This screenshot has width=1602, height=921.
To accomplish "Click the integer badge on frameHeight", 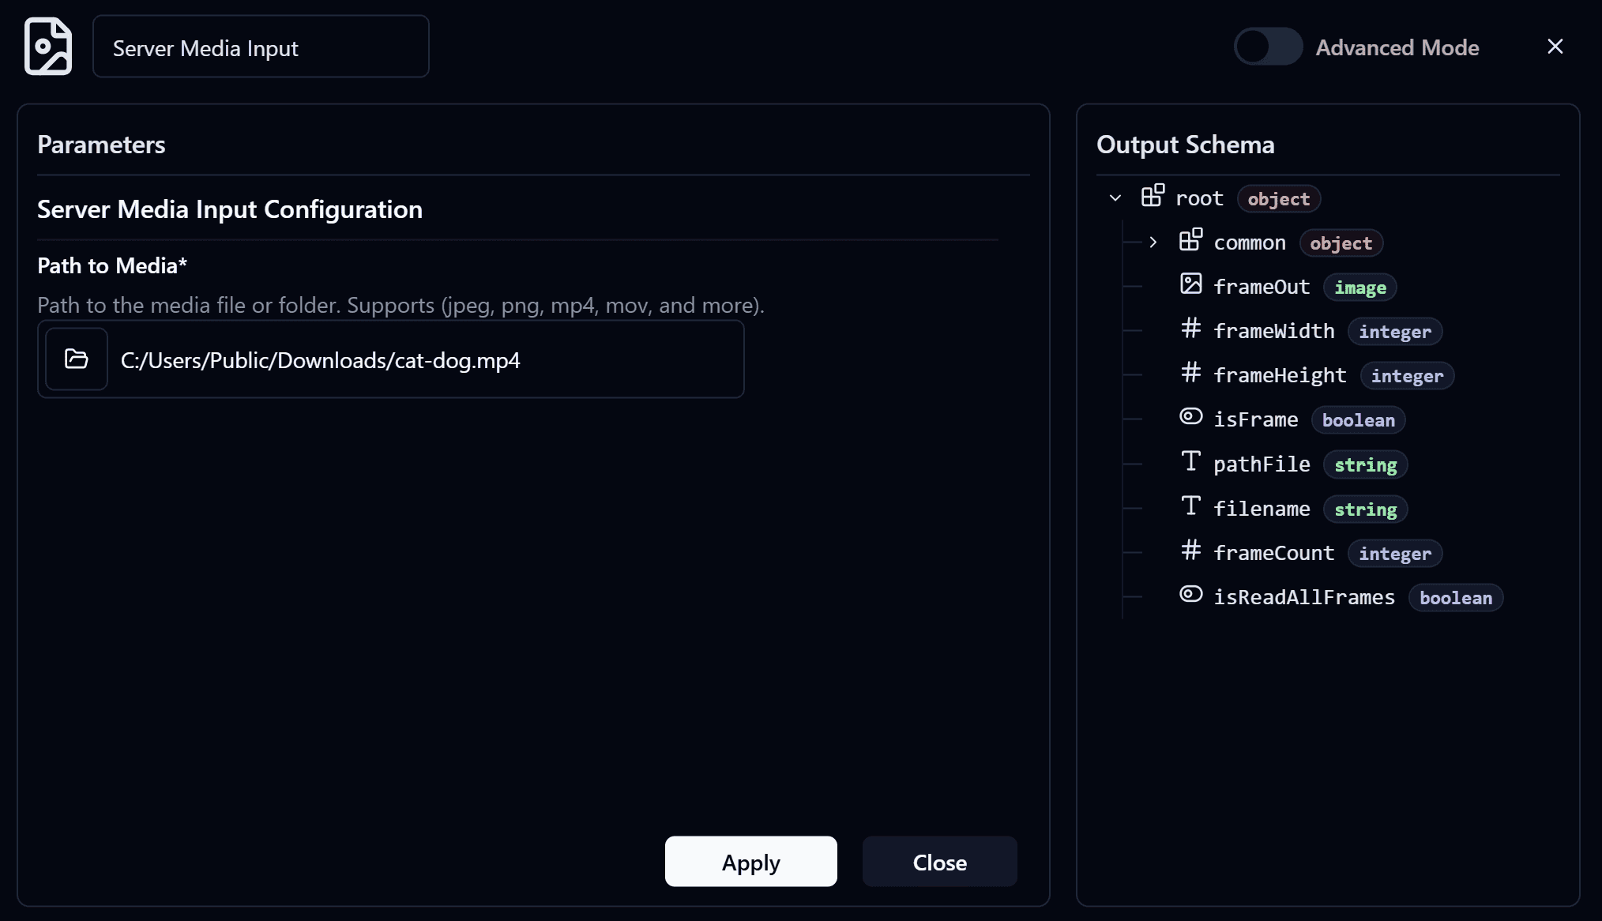I will pyautogui.click(x=1407, y=376).
